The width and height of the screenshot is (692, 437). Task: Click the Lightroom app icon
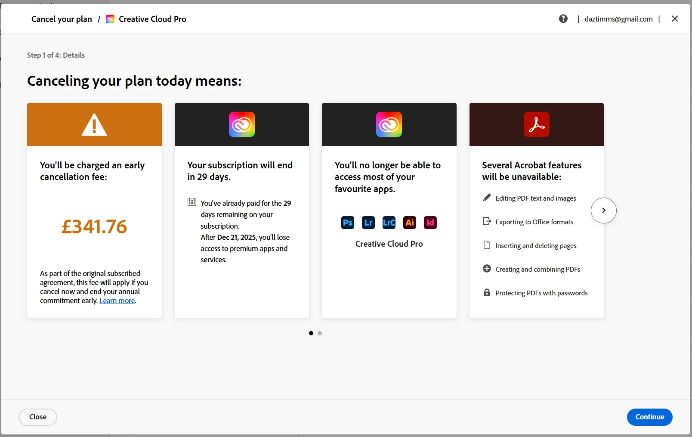click(x=368, y=223)
